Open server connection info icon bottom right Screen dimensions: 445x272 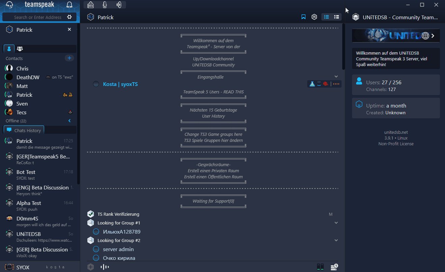point(334,267)
